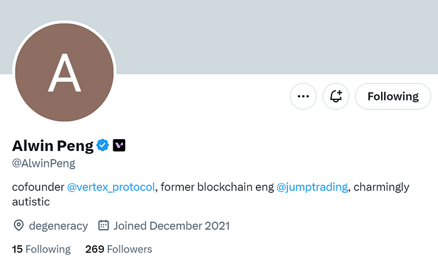Click the "degeneracy" location text
Viewport: 438px width, 259px height.
pos(59,225)
